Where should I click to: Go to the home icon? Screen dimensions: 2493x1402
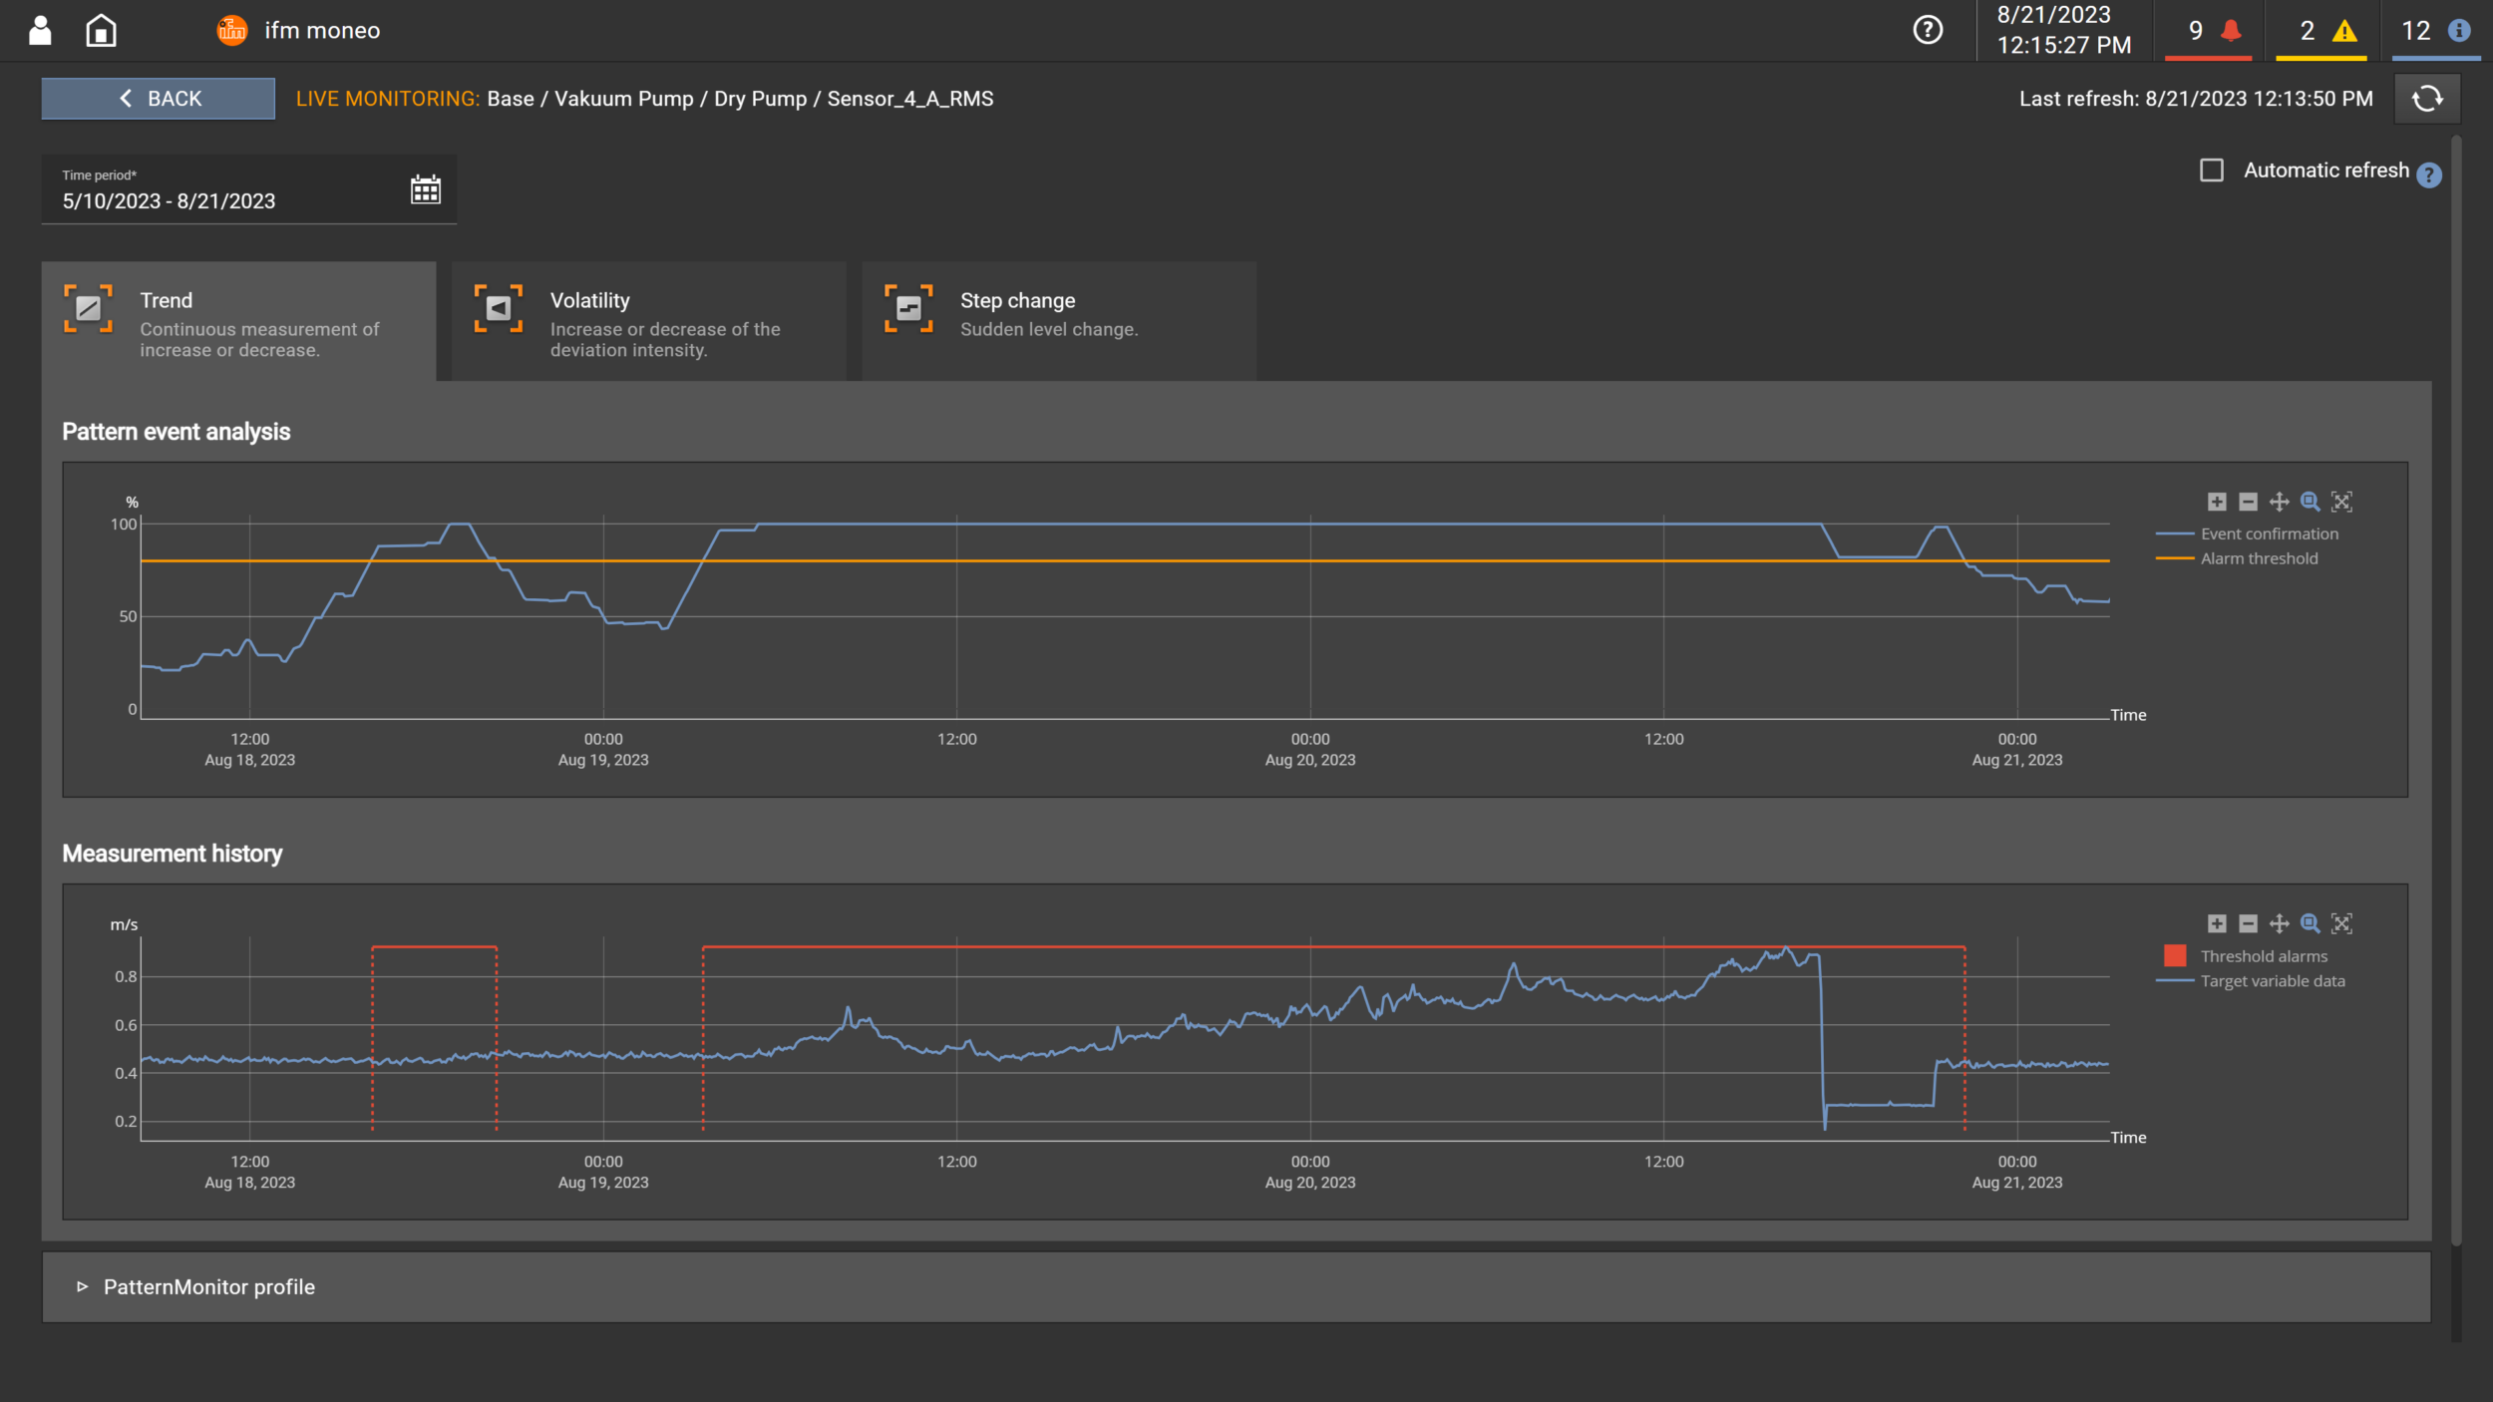[x=103, y=30]
